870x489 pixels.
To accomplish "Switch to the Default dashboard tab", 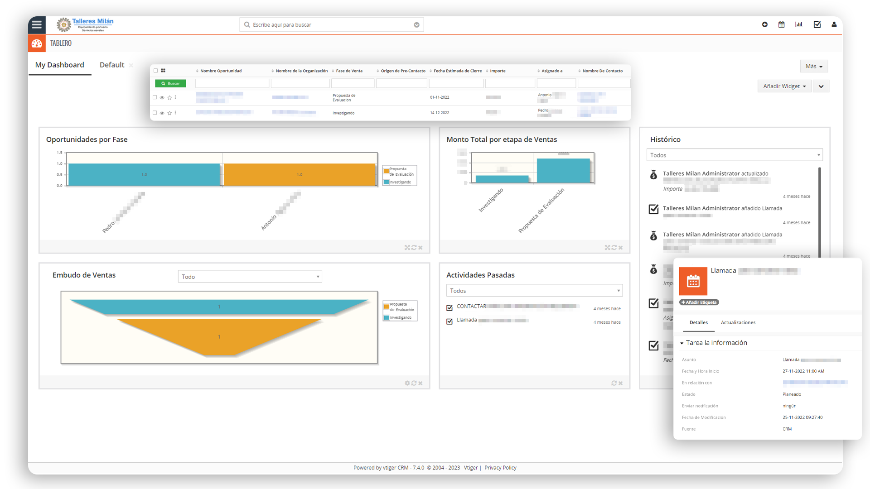I will (111, 65).
